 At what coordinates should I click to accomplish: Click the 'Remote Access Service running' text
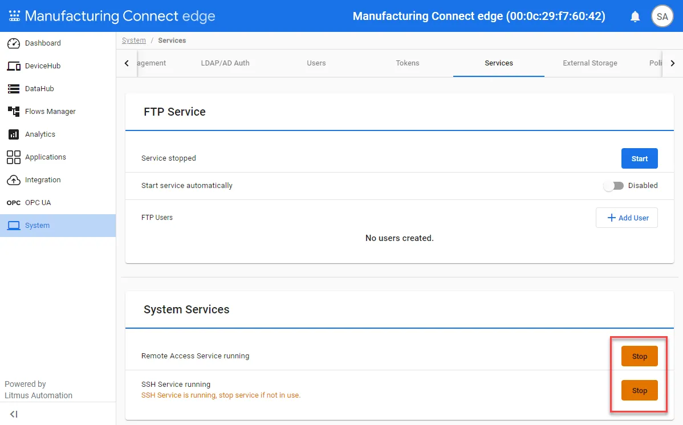(195, 355)
